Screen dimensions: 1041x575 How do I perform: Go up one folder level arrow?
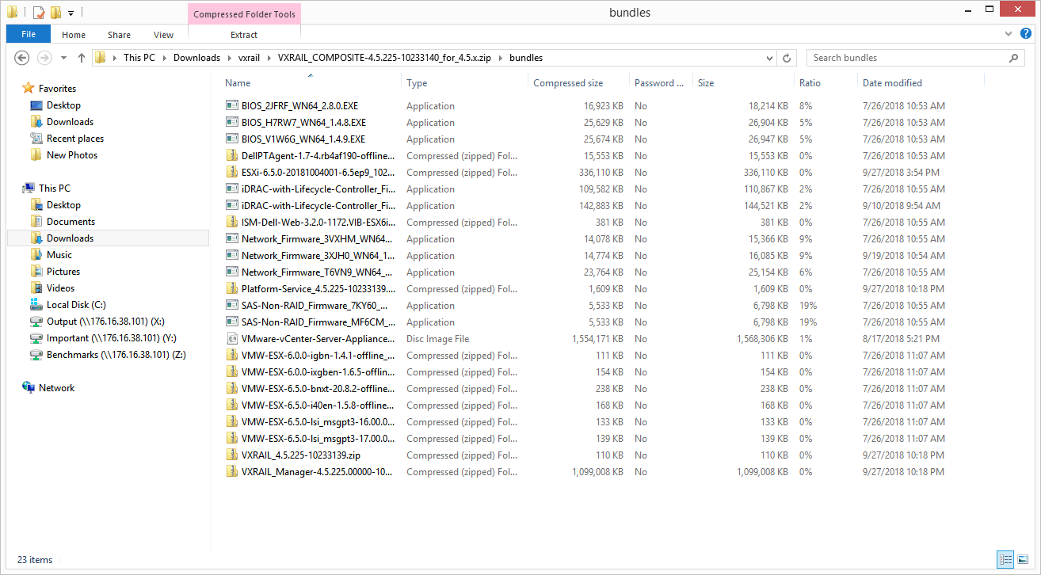(x=82, y=58)
